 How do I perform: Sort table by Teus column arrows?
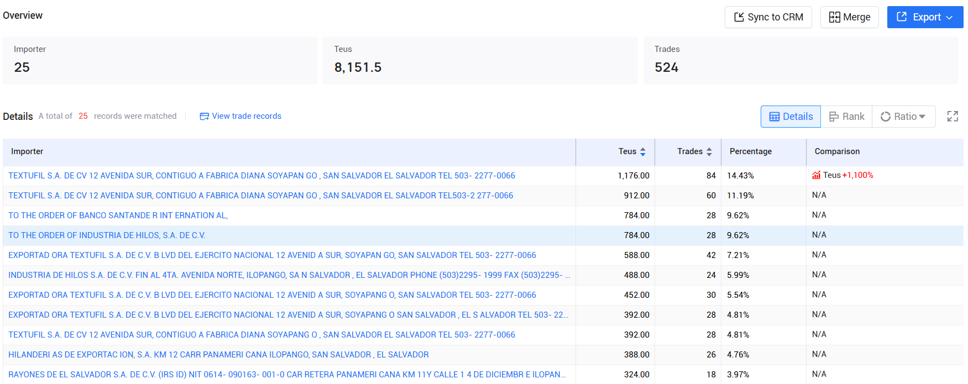(643, 151)
